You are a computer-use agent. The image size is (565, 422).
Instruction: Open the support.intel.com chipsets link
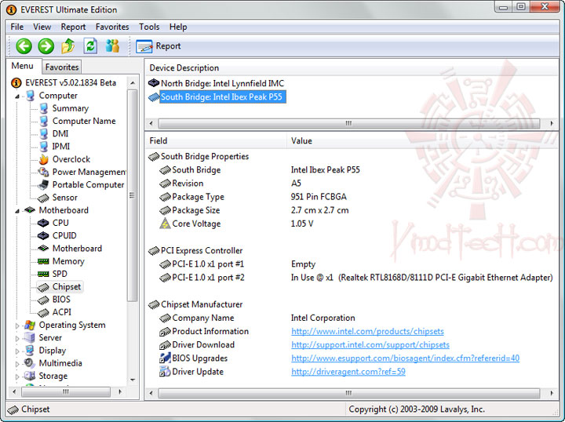pyautogui.click(x=370, y=345)
